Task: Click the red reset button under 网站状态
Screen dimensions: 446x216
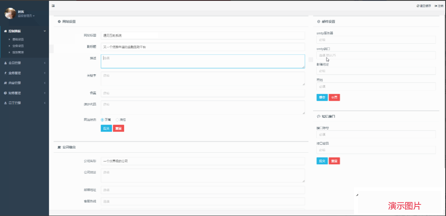Action: point(118,128)
